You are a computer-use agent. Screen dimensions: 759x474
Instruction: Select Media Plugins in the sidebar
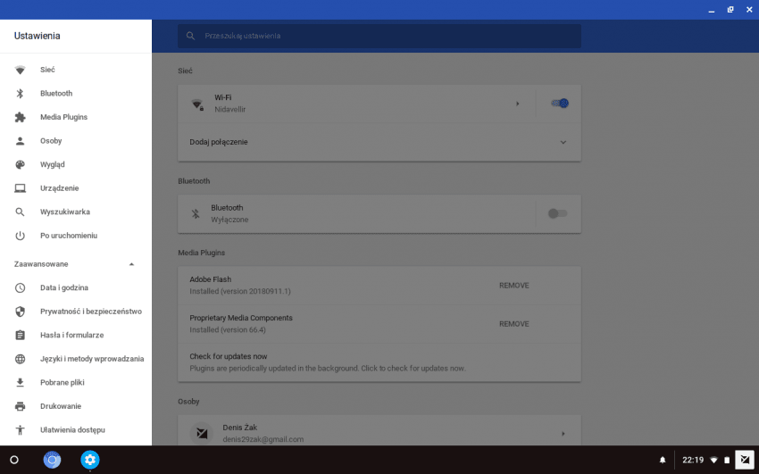point(64,117)
